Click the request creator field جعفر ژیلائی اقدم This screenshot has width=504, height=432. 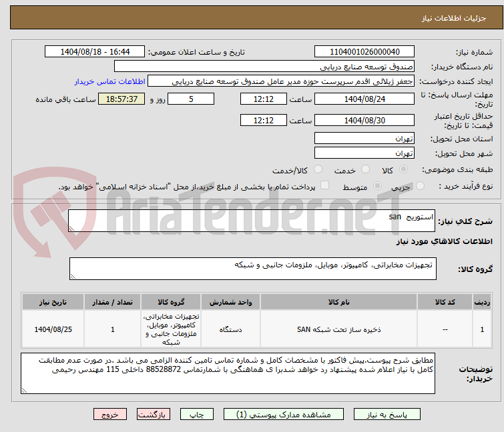(281, 81)
